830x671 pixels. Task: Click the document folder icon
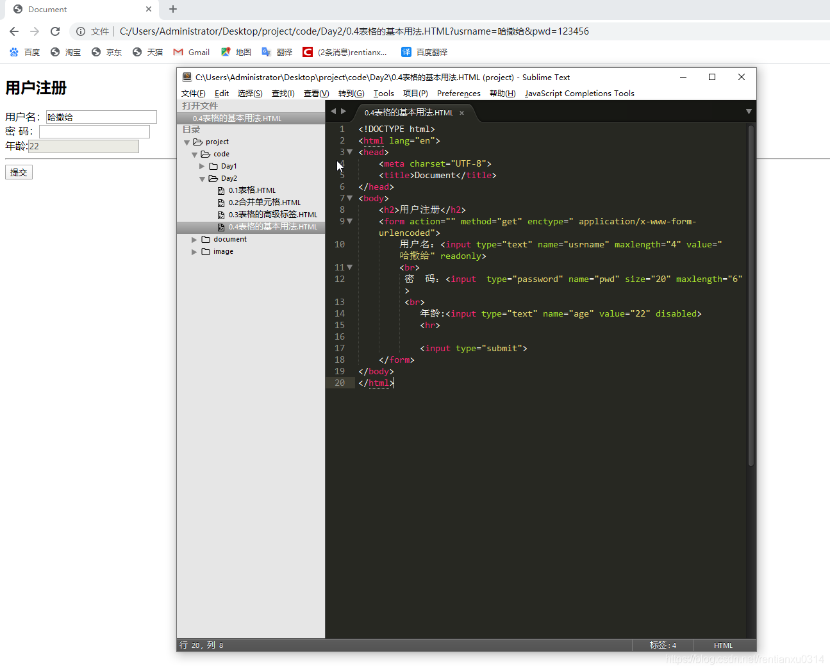(206, 240)
